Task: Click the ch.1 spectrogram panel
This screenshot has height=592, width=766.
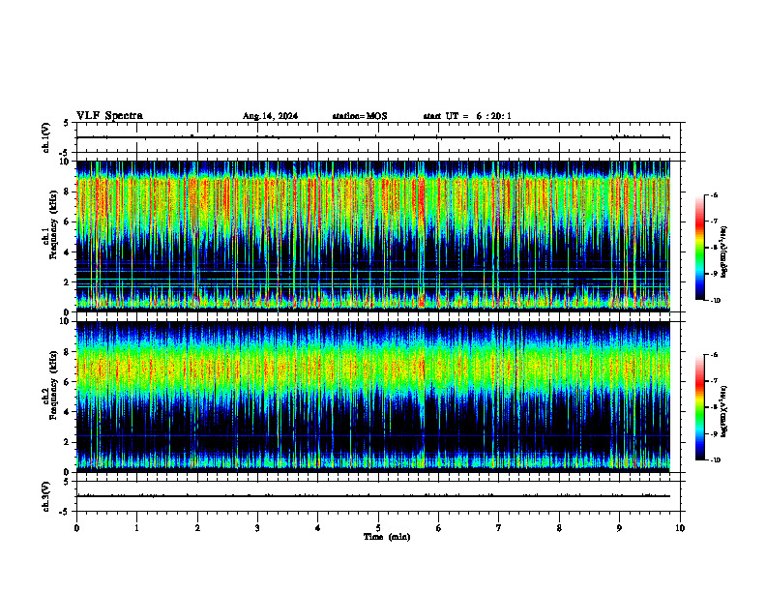Action: point(373,236)
